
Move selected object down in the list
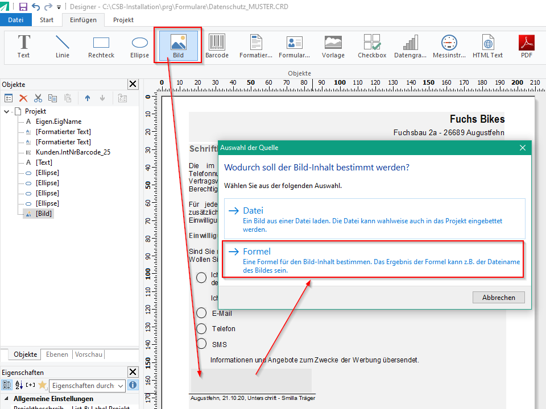(102, 98)
